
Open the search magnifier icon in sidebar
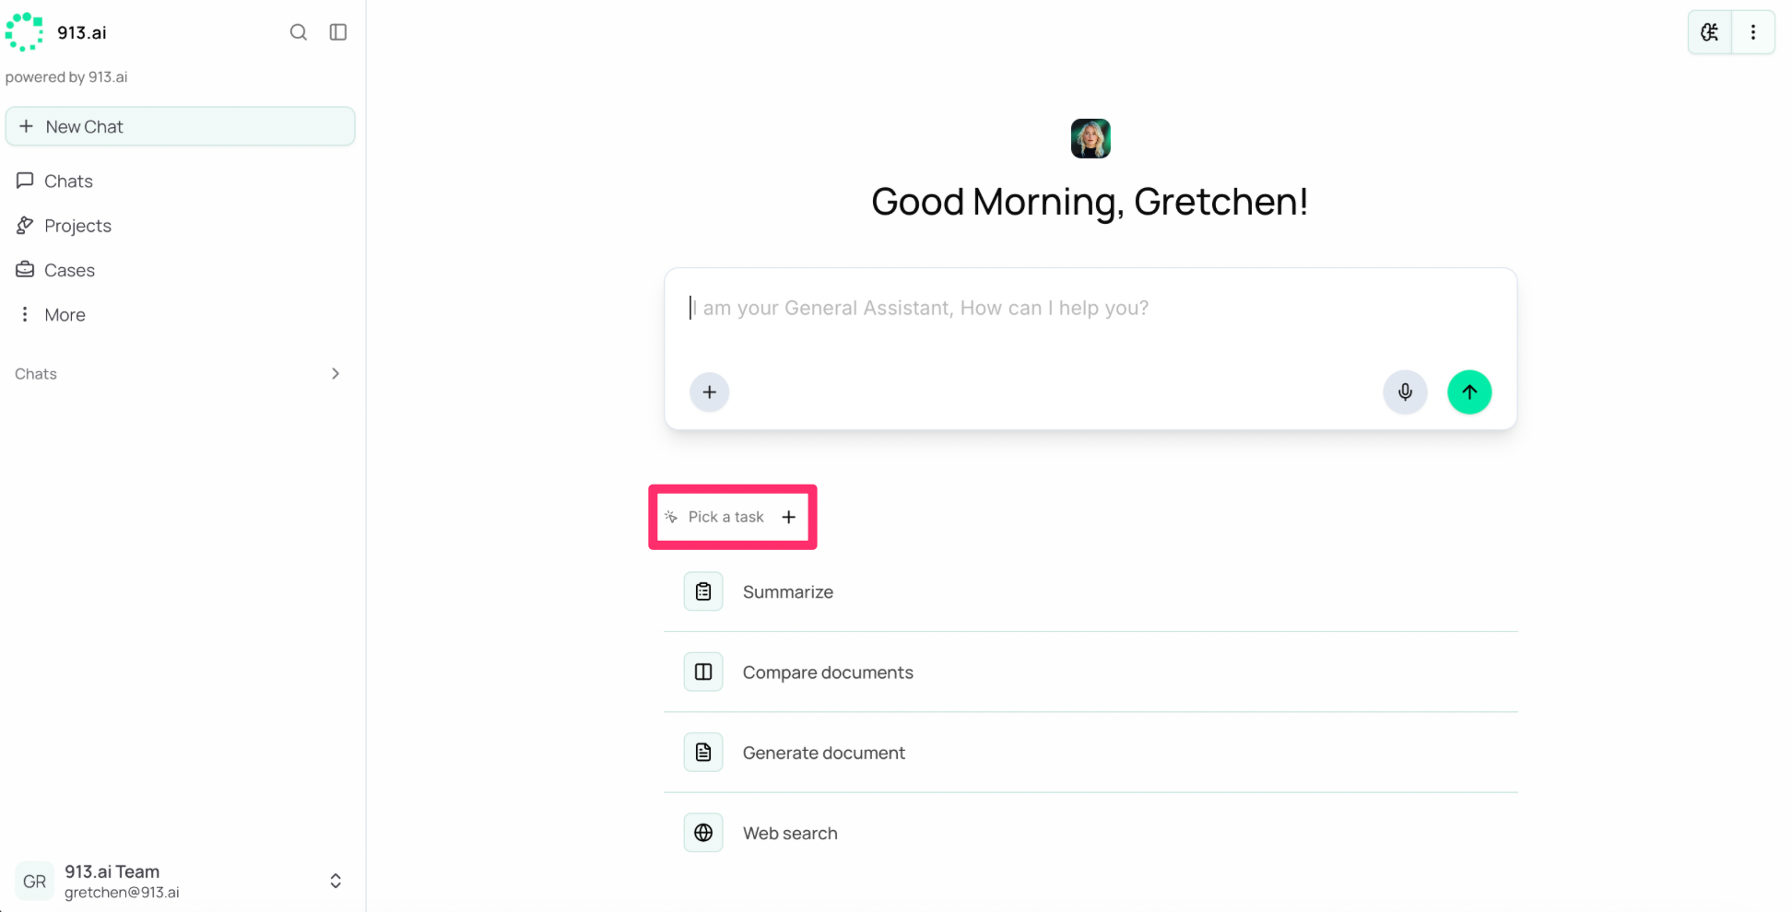[x=298, y=32]
